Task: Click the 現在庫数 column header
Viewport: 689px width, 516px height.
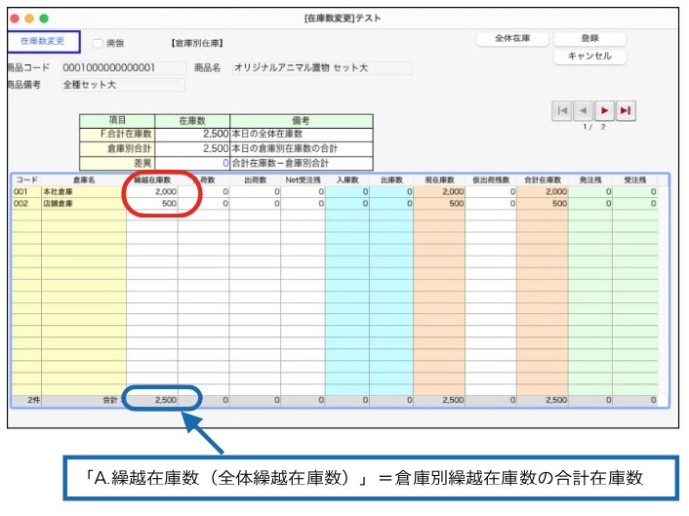Action: (x=438, y=180)
